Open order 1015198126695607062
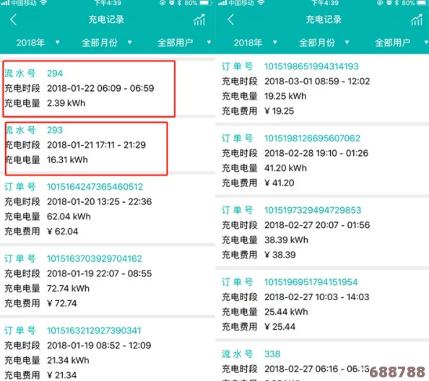Image resolution: width=429 pixels, height=381 pixels. [312, 138]
